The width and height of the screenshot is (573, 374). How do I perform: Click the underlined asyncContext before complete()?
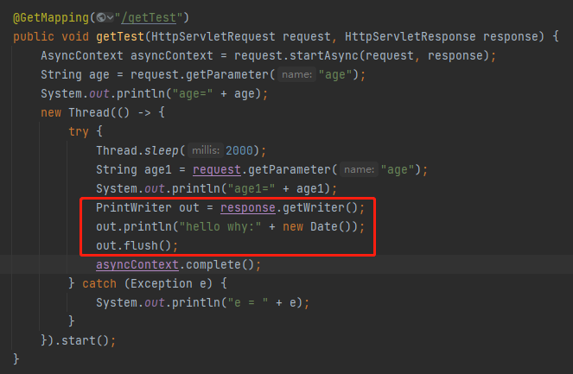point(137,264)
